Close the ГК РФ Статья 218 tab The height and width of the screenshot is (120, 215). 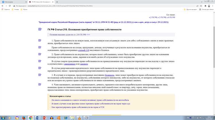pos(53,2)
